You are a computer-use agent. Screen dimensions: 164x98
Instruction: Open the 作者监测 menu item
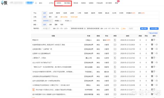pos(99,3)
